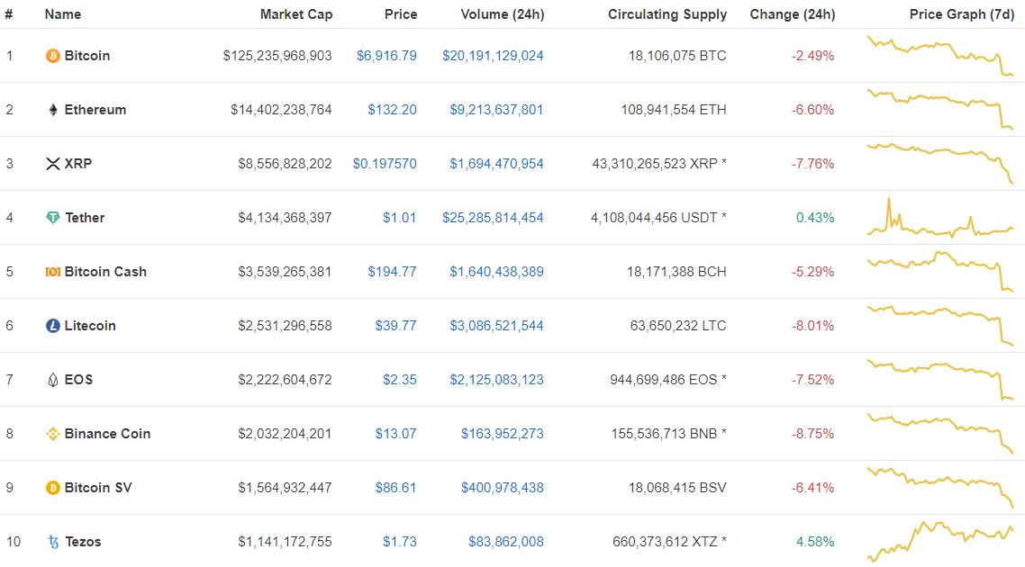Click Ethereum price $132.20
This screenshot has height=567, width=1025.
point(392,110)
